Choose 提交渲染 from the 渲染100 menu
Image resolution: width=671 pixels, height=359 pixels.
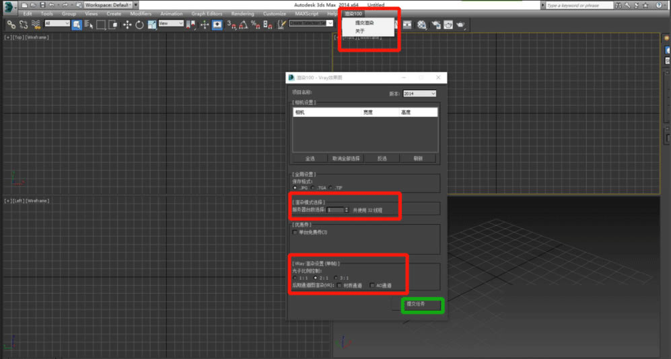[x=364, y=22]
